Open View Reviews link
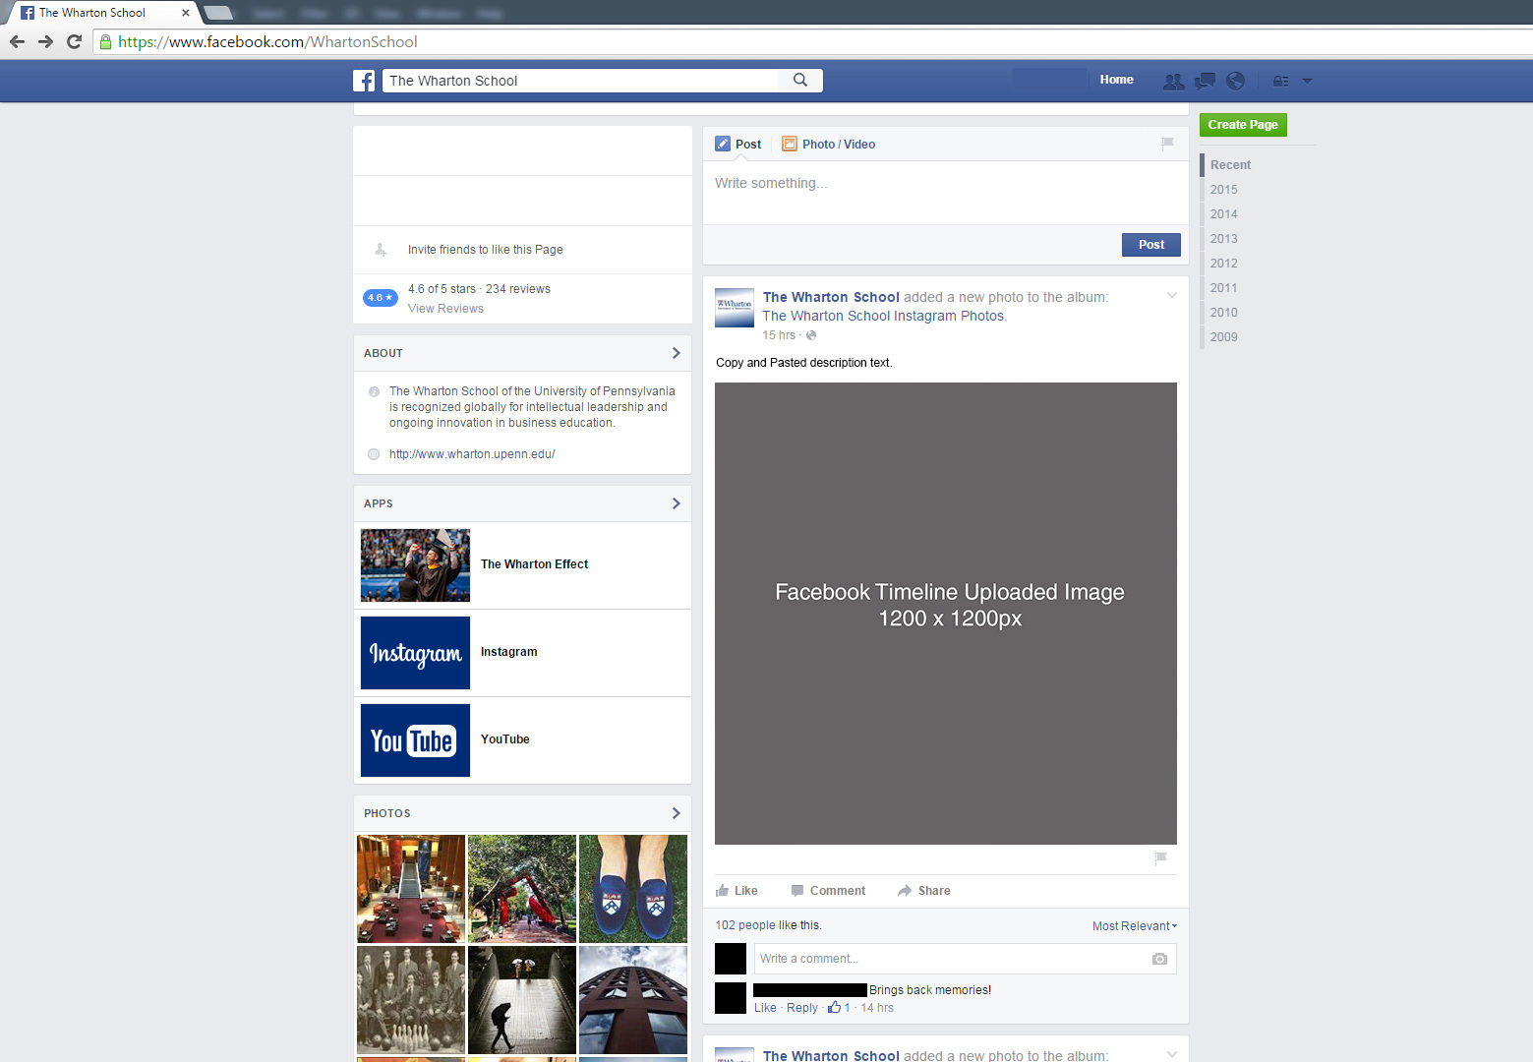 point(445,309)
